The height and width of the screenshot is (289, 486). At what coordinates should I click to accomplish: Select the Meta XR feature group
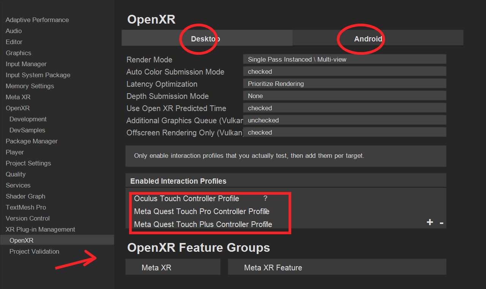tap(173, 267)
